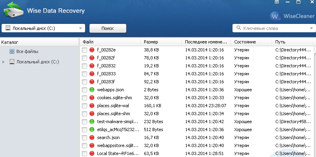Mark cookies.sqlite-shm checkbox
This screenshot has width=316, height=157.
tap(84, 98)
